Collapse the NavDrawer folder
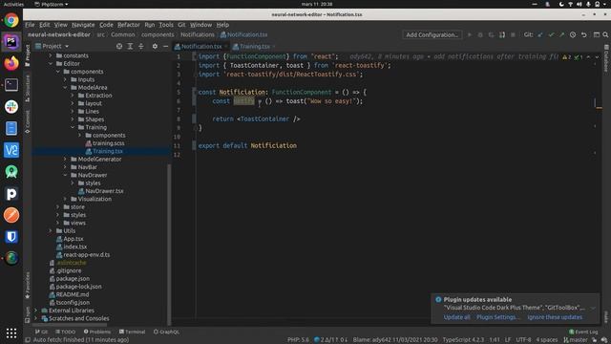 coord(65,175)
